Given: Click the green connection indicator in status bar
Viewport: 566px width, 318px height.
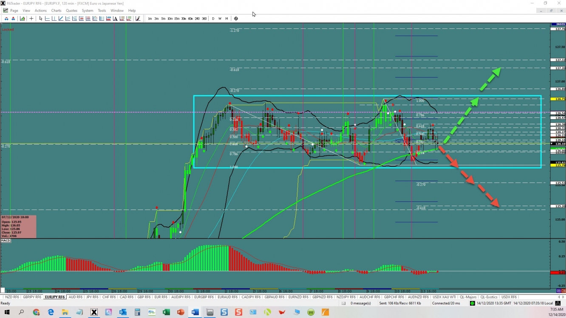Looking at the screenshot, I should click(x=473, y=303).
